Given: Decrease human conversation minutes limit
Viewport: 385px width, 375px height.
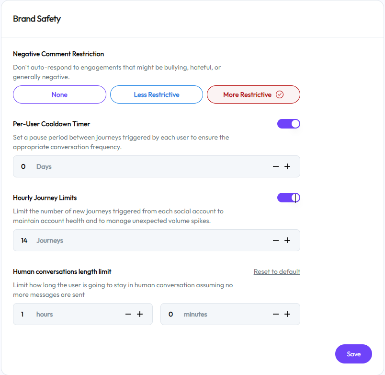Looking at the screenshot, I should pos(276,315).
